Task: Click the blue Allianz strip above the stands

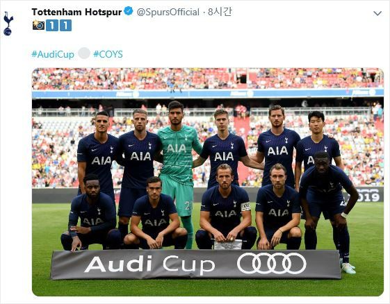Action: click(x=208, y=94)
